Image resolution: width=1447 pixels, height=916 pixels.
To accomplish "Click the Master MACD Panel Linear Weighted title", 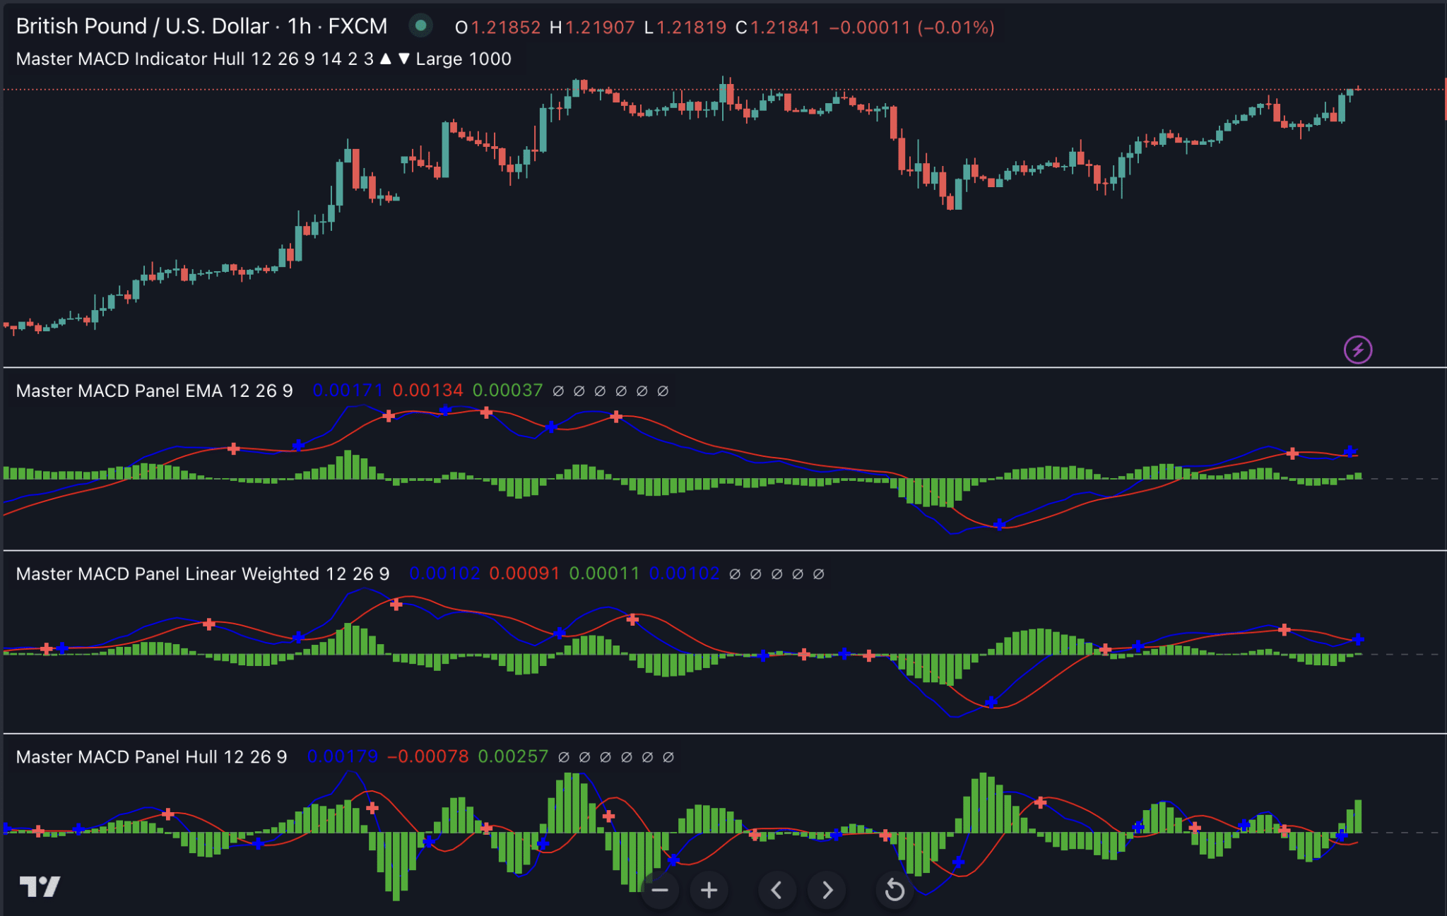I will 201,573.
